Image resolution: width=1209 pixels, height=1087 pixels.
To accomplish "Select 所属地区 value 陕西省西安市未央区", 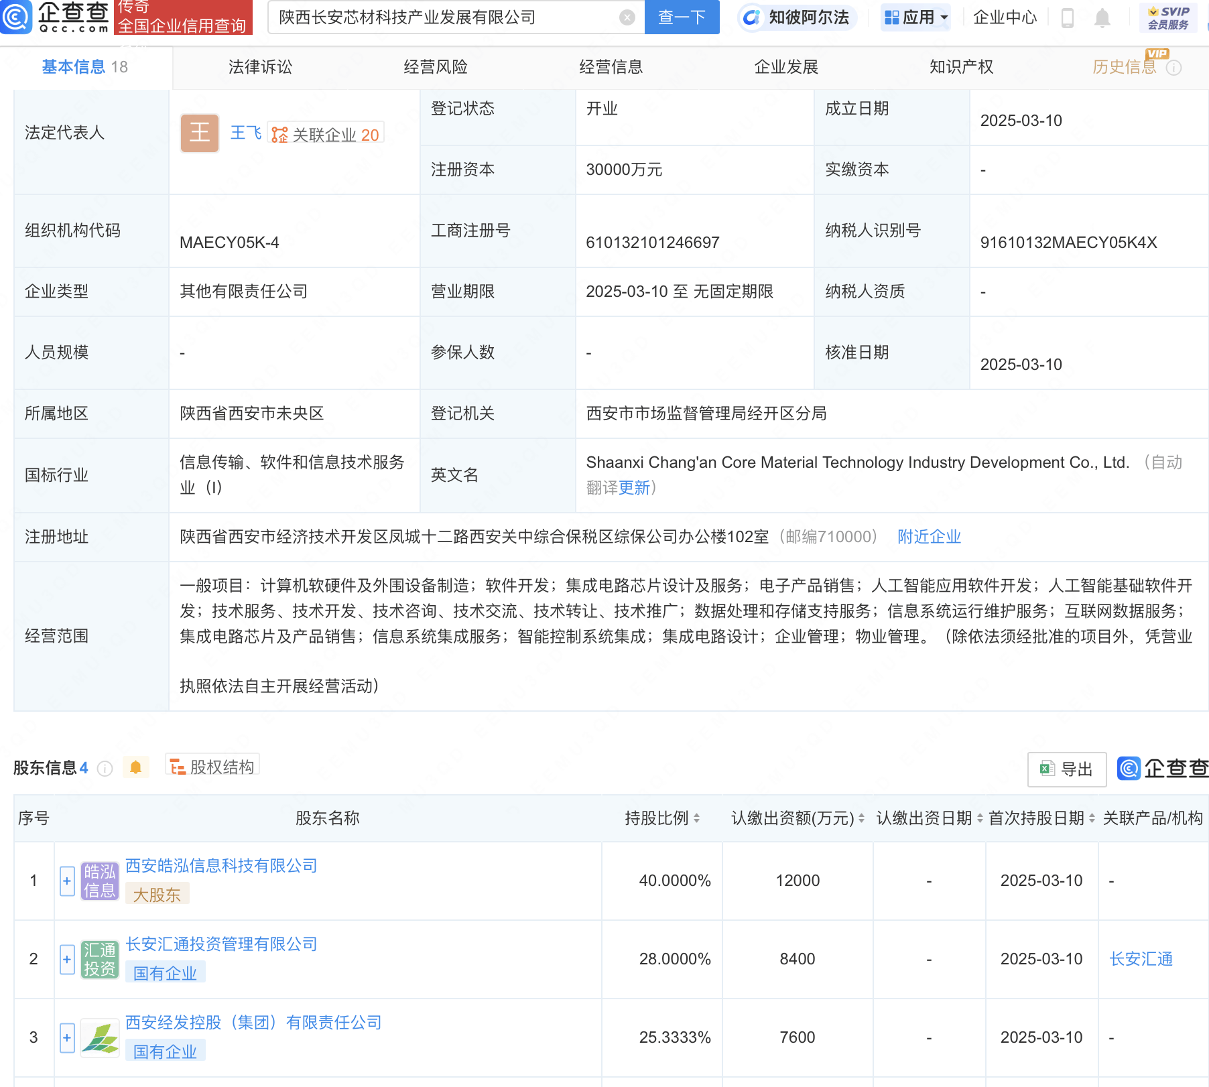I will (252, 413).
